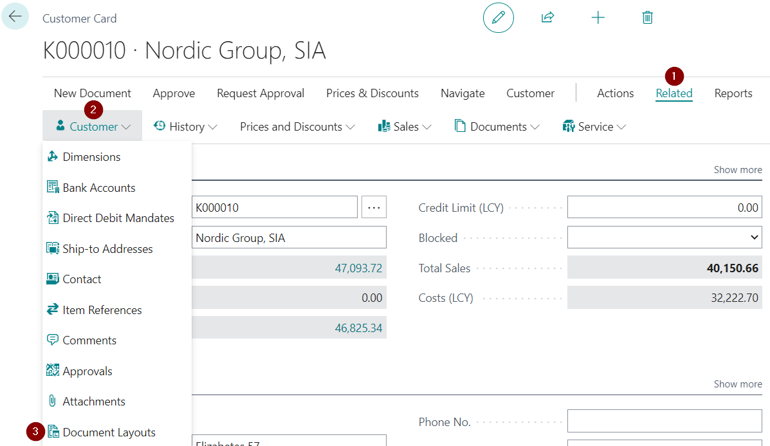This screenshot has width=770, height=446.
Task: Expand the Documents dropdown
Action: (497, 126)
